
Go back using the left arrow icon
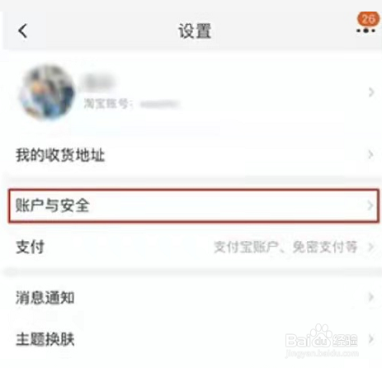(23, 31)
